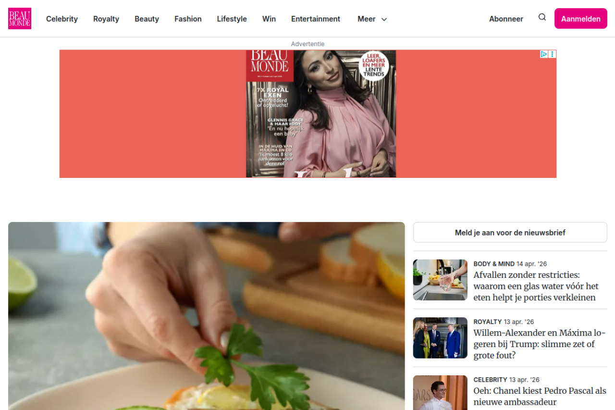Screen dimensions: 615x410
Task: Select the Beauty menu item
Action: pos(147,19)
